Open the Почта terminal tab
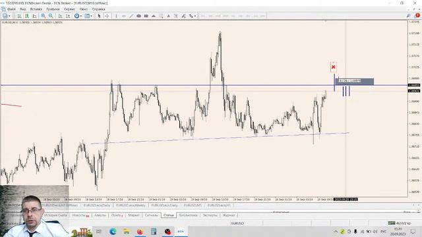 pos(117,215)
